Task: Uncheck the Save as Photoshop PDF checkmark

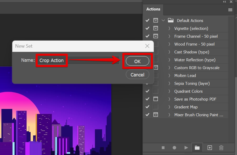Action: pyautogui.click(x=147, y=99)
